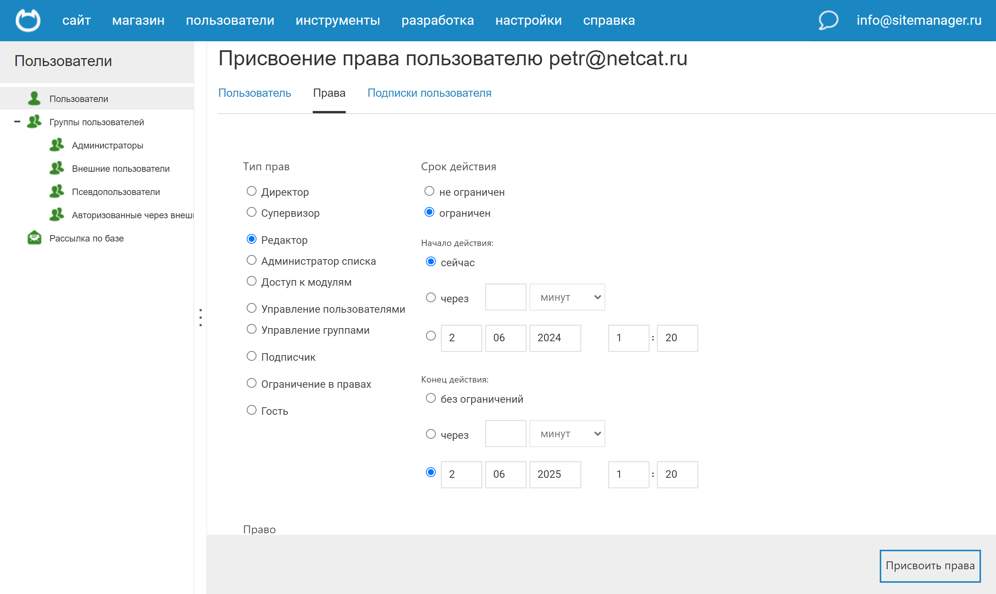This screenshot has height=594, width=996.
Task: Open the минут dropdown under Конец действия
Action: (567, 433)
